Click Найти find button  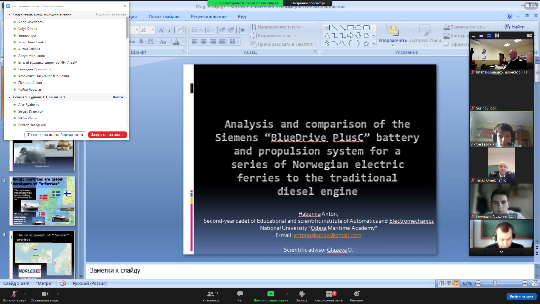(x=514, y=27)
